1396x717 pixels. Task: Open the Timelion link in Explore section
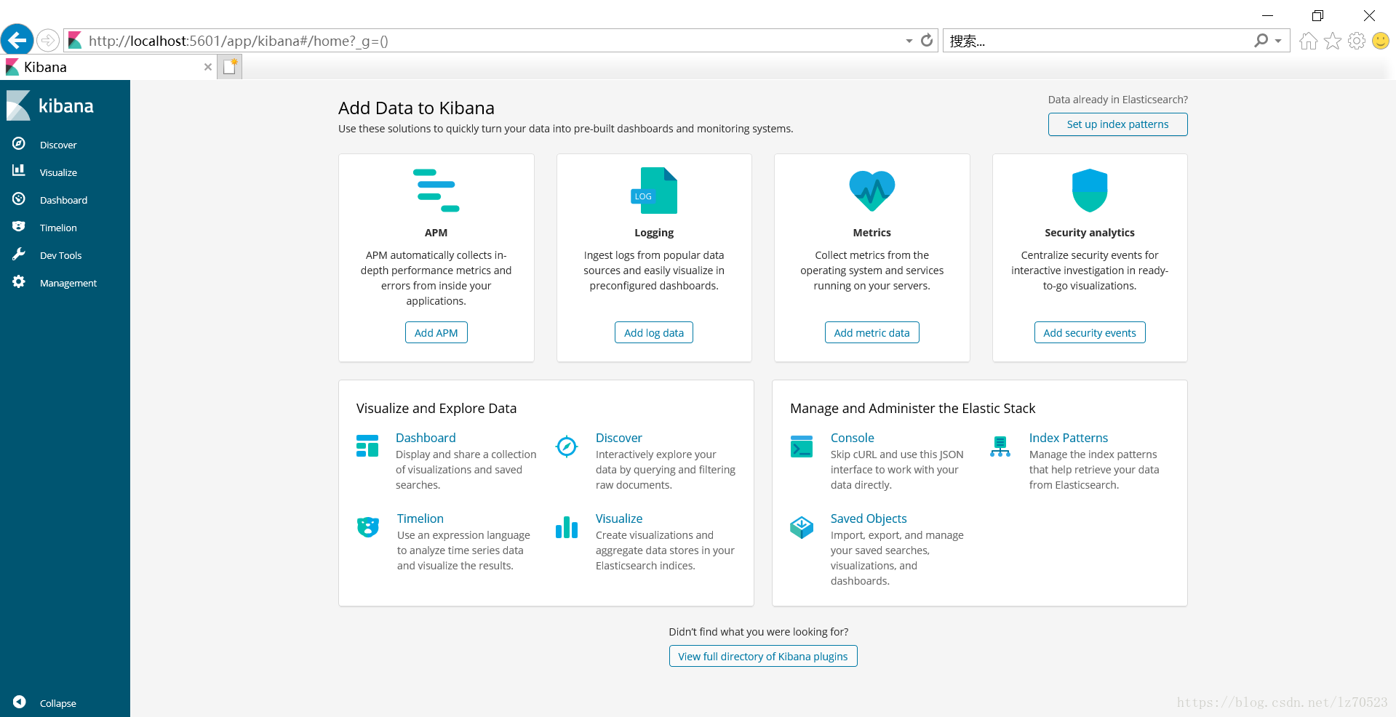click(x=420, y=518)
